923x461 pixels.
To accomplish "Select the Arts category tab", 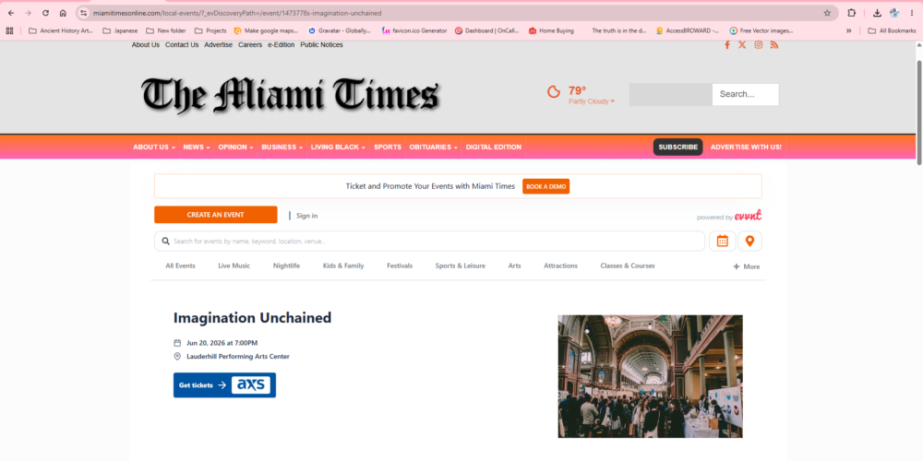I will (x=514, y=266).
